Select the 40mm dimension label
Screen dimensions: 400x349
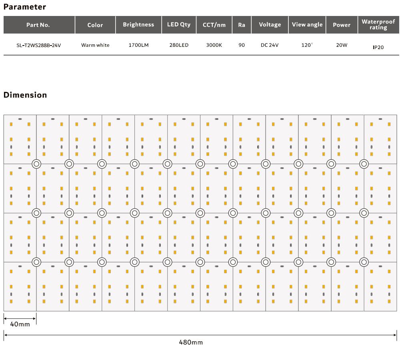[x=20, y=324]
